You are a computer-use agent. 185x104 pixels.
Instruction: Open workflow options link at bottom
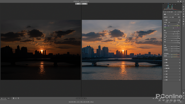point(81,102)
